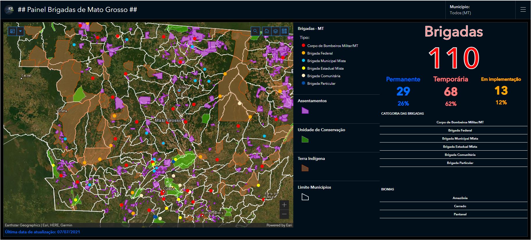Select Corpo de Bombeiros Militar/MT category
This screenshot has height=240, width=531.
[460, 122]
